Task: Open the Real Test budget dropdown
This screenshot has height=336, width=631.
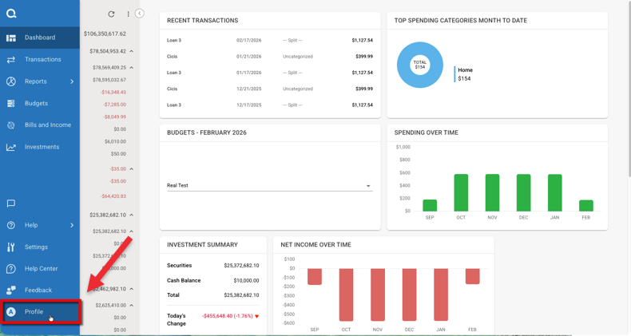Action: click(x=270, y=186)
